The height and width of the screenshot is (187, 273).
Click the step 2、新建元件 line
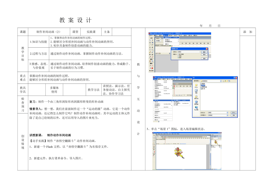tap(56, 158)
